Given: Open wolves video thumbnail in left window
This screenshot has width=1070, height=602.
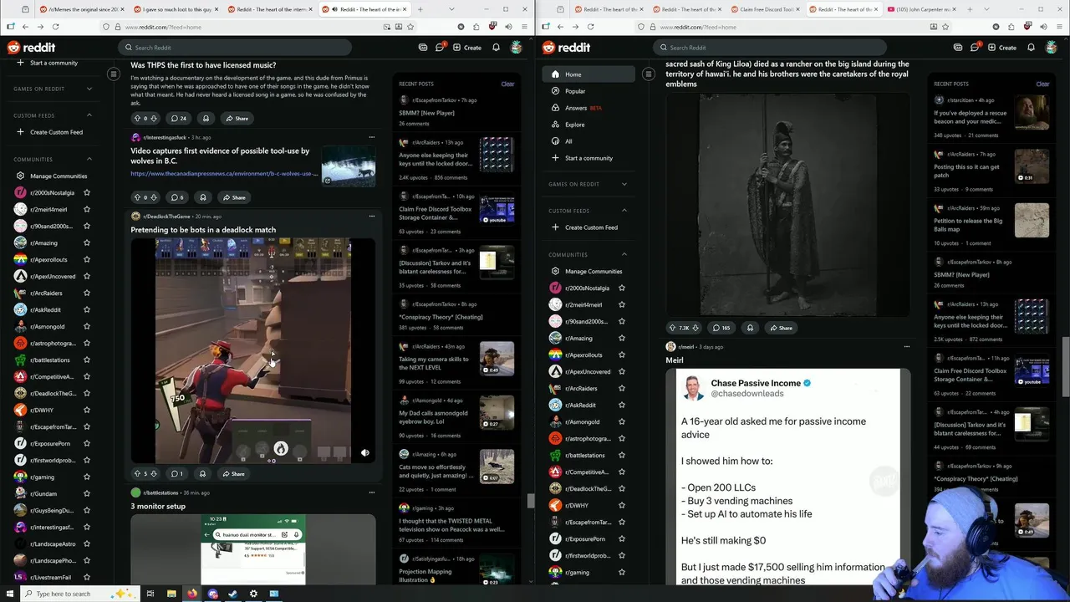Looking at the screenshot, I should pos(349,166).
